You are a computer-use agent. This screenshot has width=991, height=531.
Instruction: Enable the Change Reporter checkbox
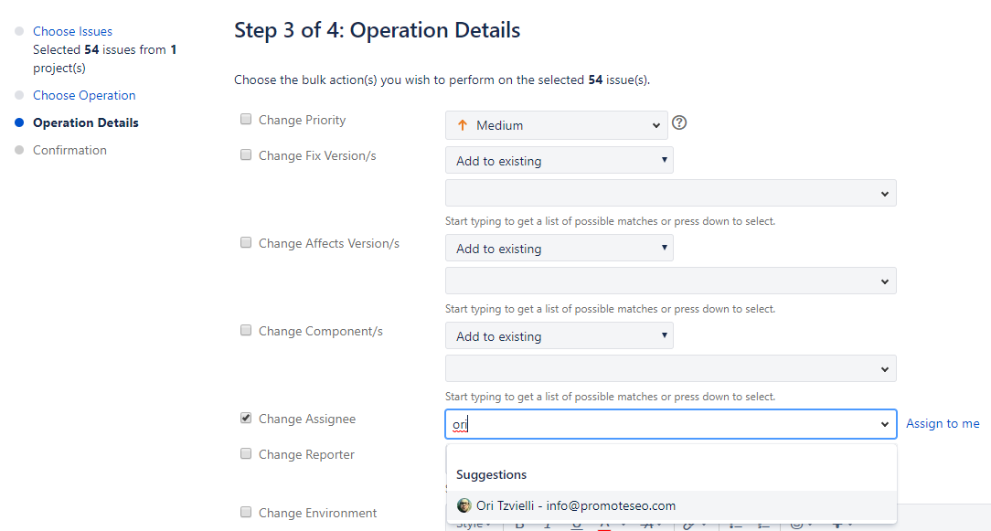pyautogui.click(x=245, y=453)
